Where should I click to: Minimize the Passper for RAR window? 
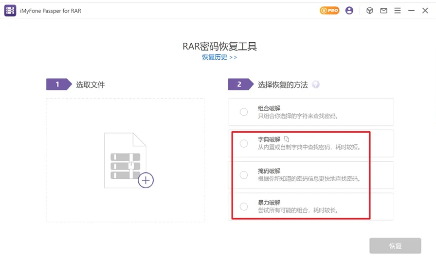(x=412, y=10)
